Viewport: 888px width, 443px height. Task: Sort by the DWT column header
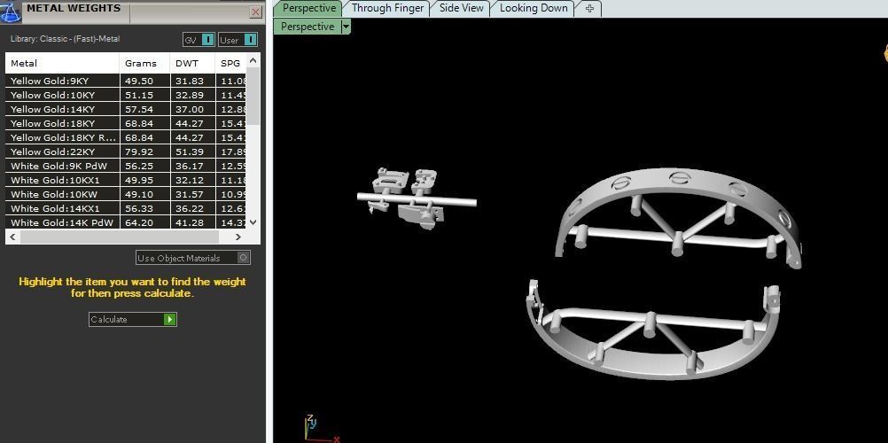192,64
